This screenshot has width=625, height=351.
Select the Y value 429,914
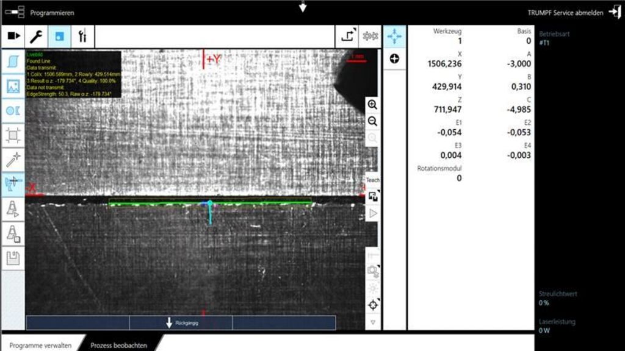tap(447, 87)
